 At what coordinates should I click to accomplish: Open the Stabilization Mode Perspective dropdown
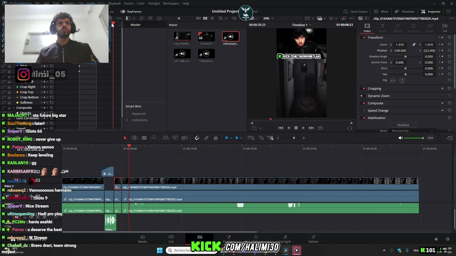pos(412,131)
